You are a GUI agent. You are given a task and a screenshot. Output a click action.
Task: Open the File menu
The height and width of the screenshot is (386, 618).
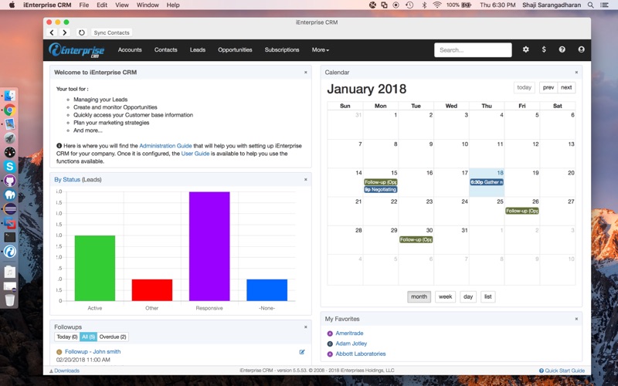(84, 5)
